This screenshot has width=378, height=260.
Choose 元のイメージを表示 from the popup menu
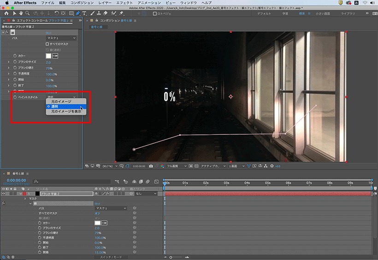66,111
